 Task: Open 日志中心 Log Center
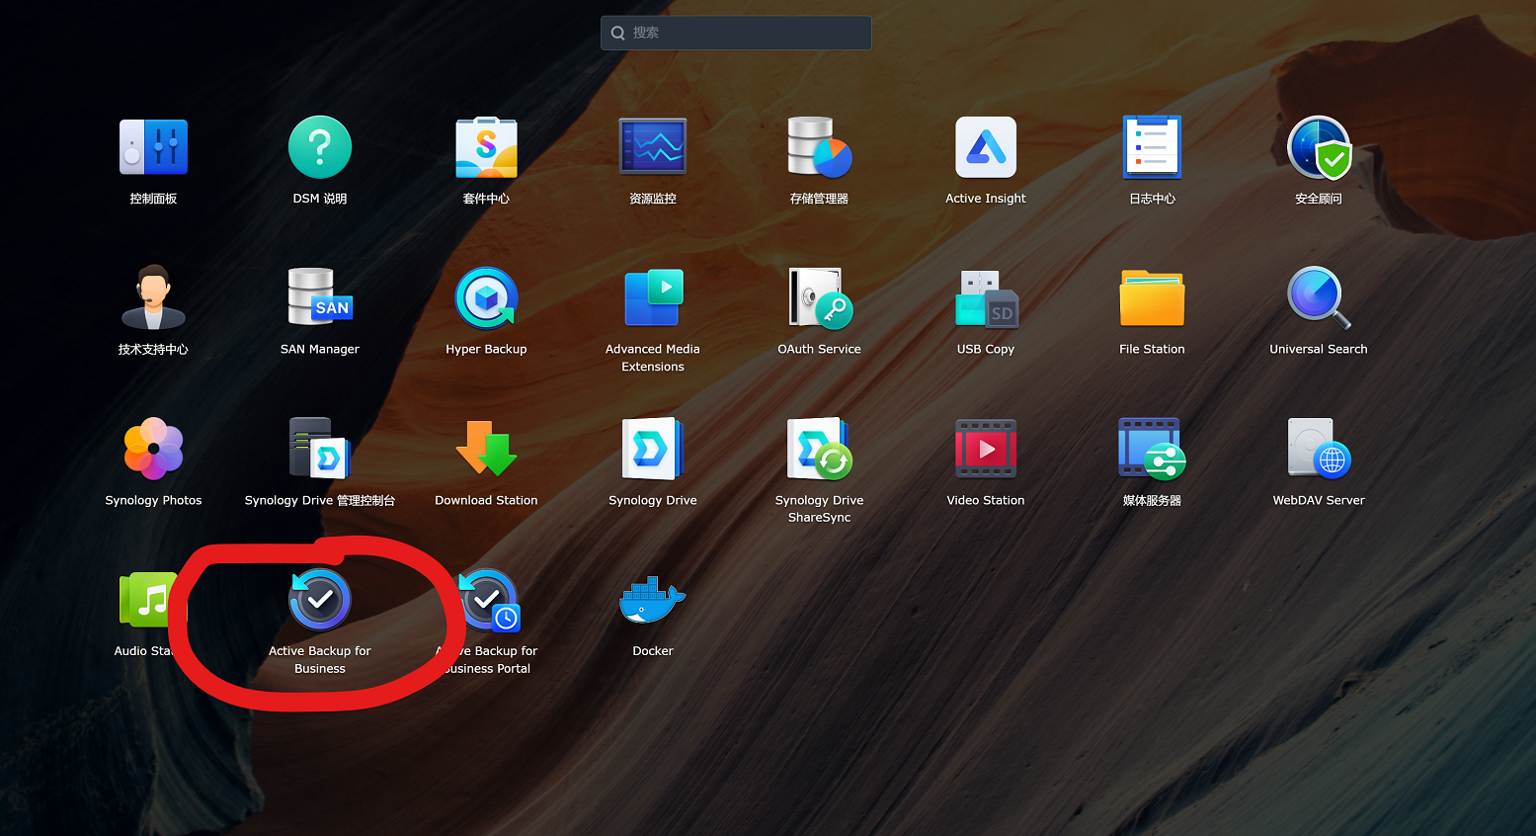pos(1152,147)
